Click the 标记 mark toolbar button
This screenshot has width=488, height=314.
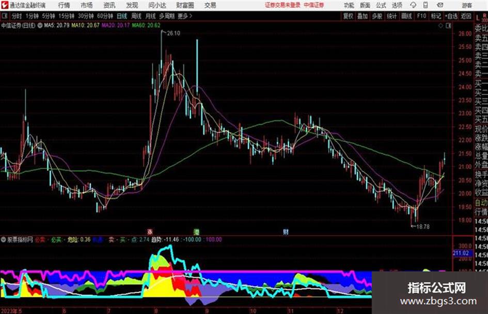click(x=436, y=16)
